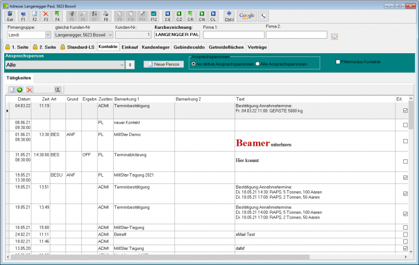Image resolution: width=419 pixels, height=265 pixels.
Task: Click the green circle arrow activity icon
Action: point(19,90)
